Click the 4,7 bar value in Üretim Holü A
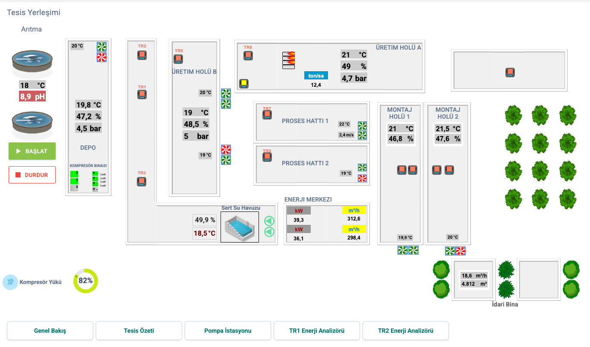 coord(354,79)
